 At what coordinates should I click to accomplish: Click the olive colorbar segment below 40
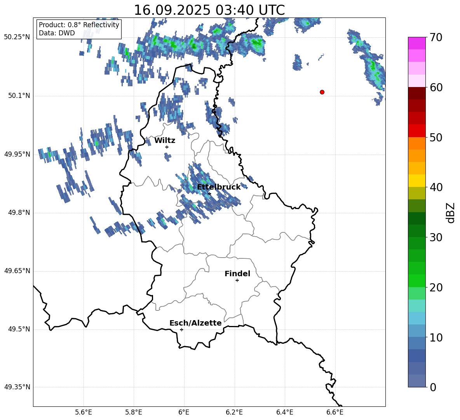(x=417, y=193)
